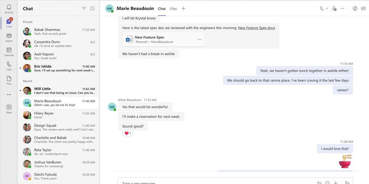Screen dimensions: 369x184
Task: Click the heart reaction on Sound good
Action: tap(128, 133)
